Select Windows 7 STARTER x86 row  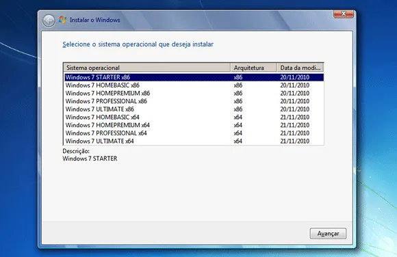pos(194,77)
